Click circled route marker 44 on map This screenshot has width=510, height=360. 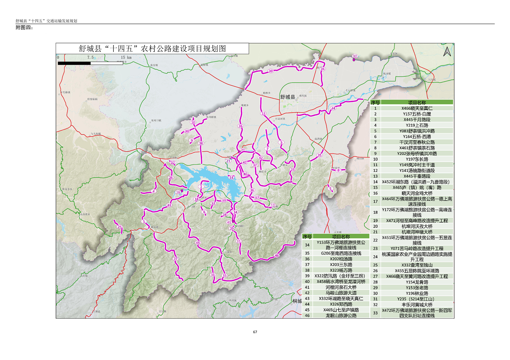tap(333, 108)
